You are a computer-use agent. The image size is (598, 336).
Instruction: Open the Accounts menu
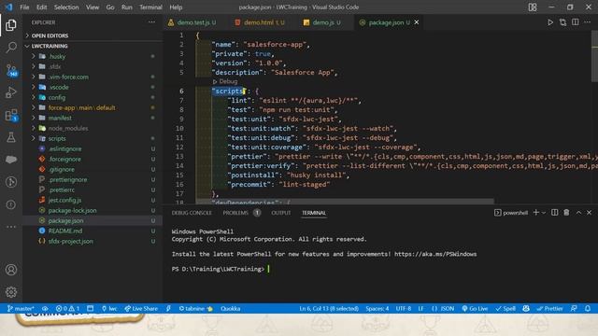tap(11, 270)
